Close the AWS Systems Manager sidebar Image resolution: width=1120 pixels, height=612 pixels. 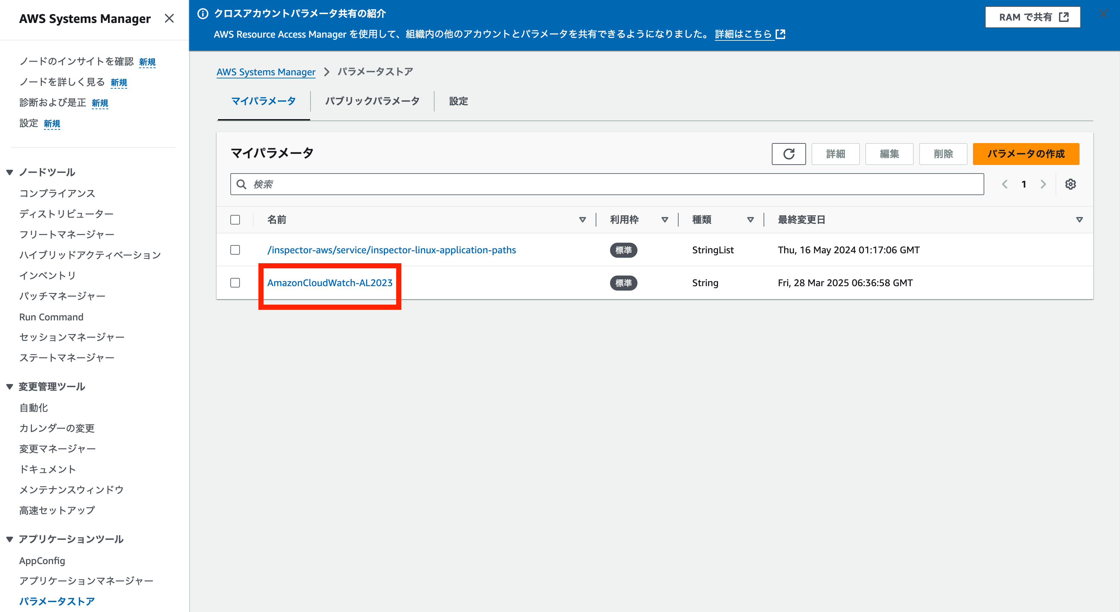169,18
